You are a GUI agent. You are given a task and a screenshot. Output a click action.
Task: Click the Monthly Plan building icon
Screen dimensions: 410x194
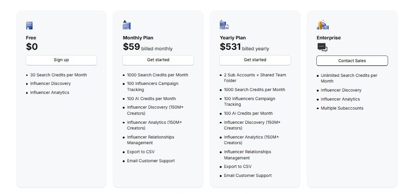click(127, 25)
